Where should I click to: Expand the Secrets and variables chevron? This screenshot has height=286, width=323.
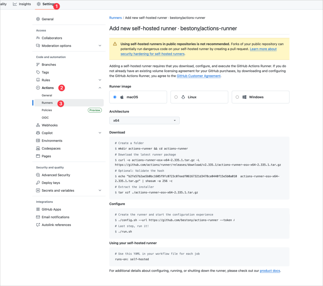100,190
